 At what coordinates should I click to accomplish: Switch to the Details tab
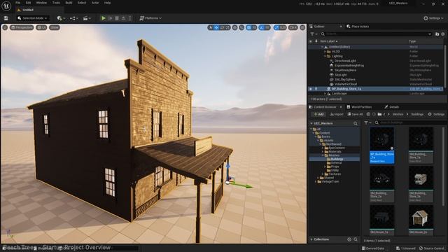(391, 107)
